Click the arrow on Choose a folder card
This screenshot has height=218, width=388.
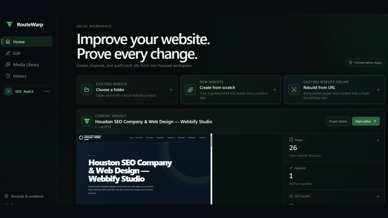tap(171, 90)
